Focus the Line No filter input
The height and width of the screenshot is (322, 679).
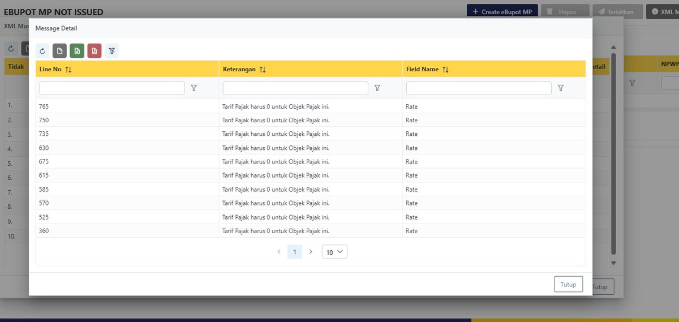coord(112,88)
